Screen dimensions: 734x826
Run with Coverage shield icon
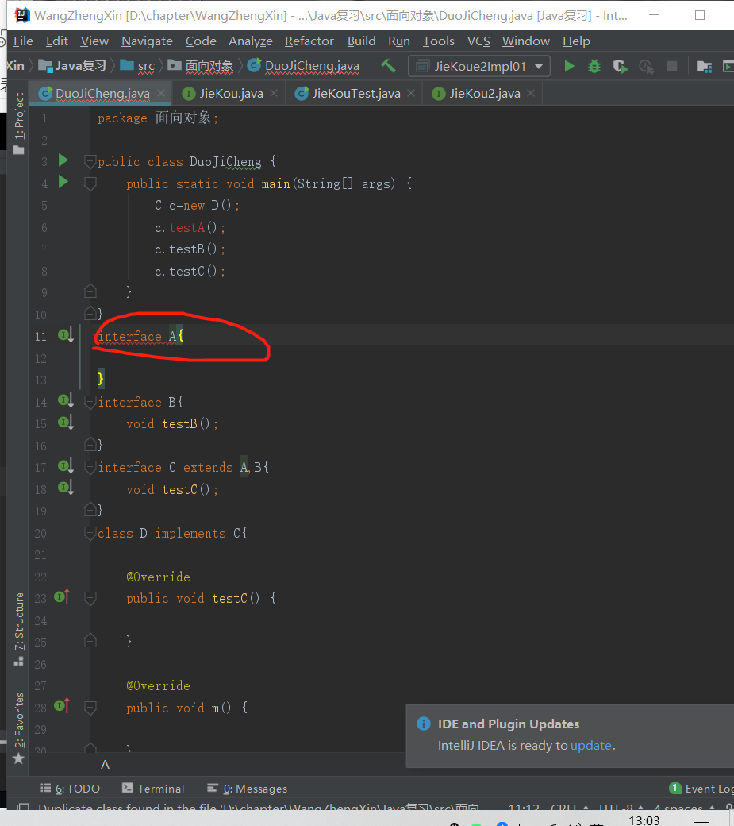click(621, 67)
